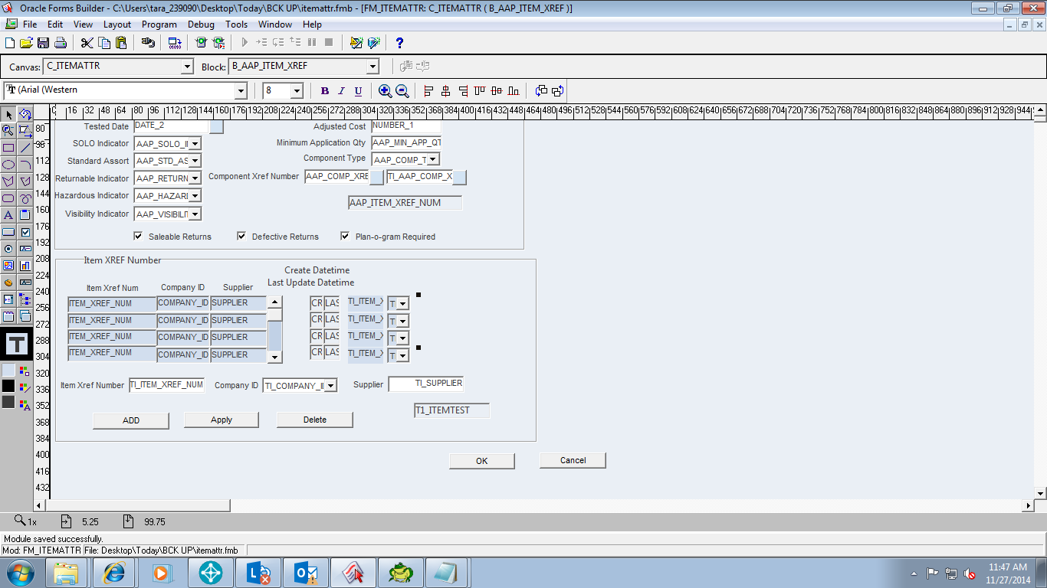The width and height of the screenshot is (1047, 588).
Task: Open the SOLO Indicator dropdown
Action: coord(195,144)
